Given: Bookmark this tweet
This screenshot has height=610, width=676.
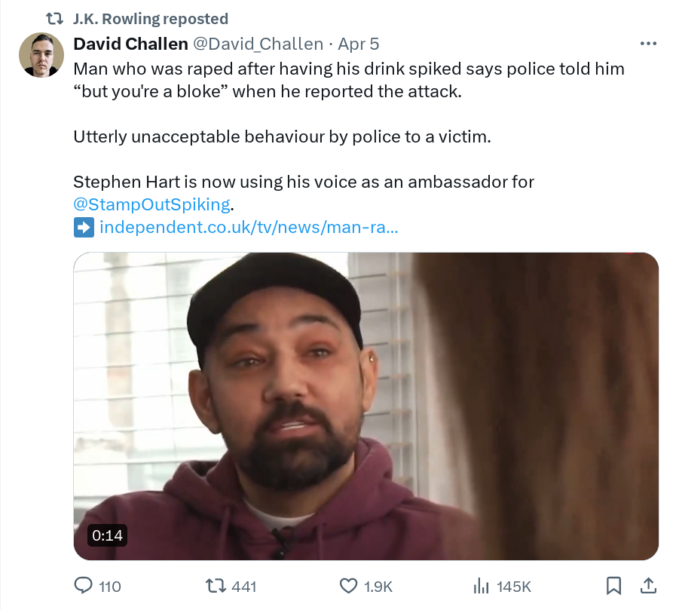Looking at the screenshot, I should click(613, 586).
